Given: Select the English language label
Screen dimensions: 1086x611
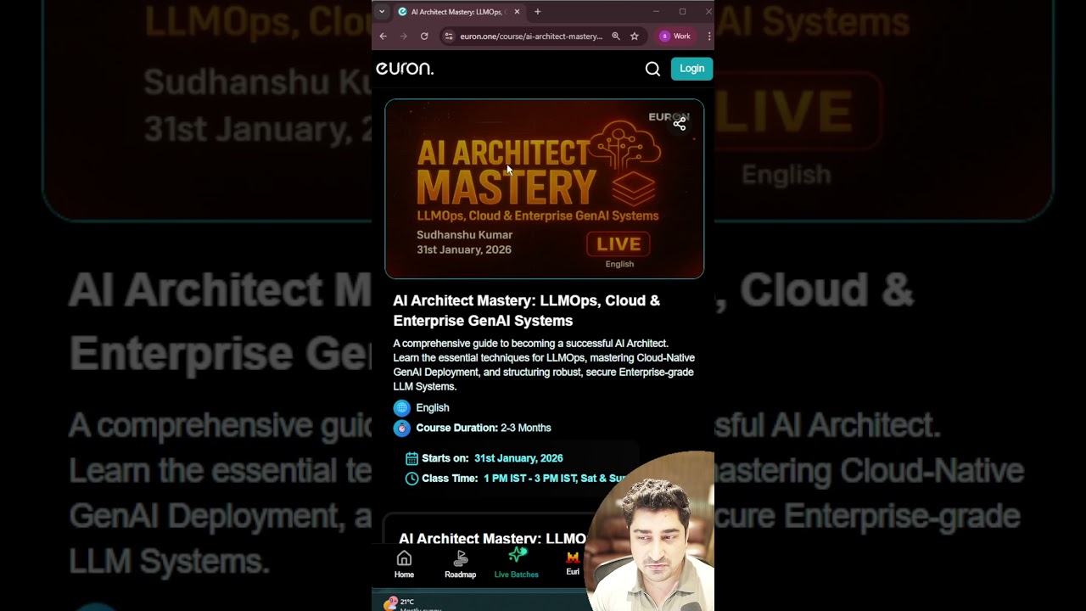Looking at the screenshot, I should pyautogui.click(x=433, y=408).
